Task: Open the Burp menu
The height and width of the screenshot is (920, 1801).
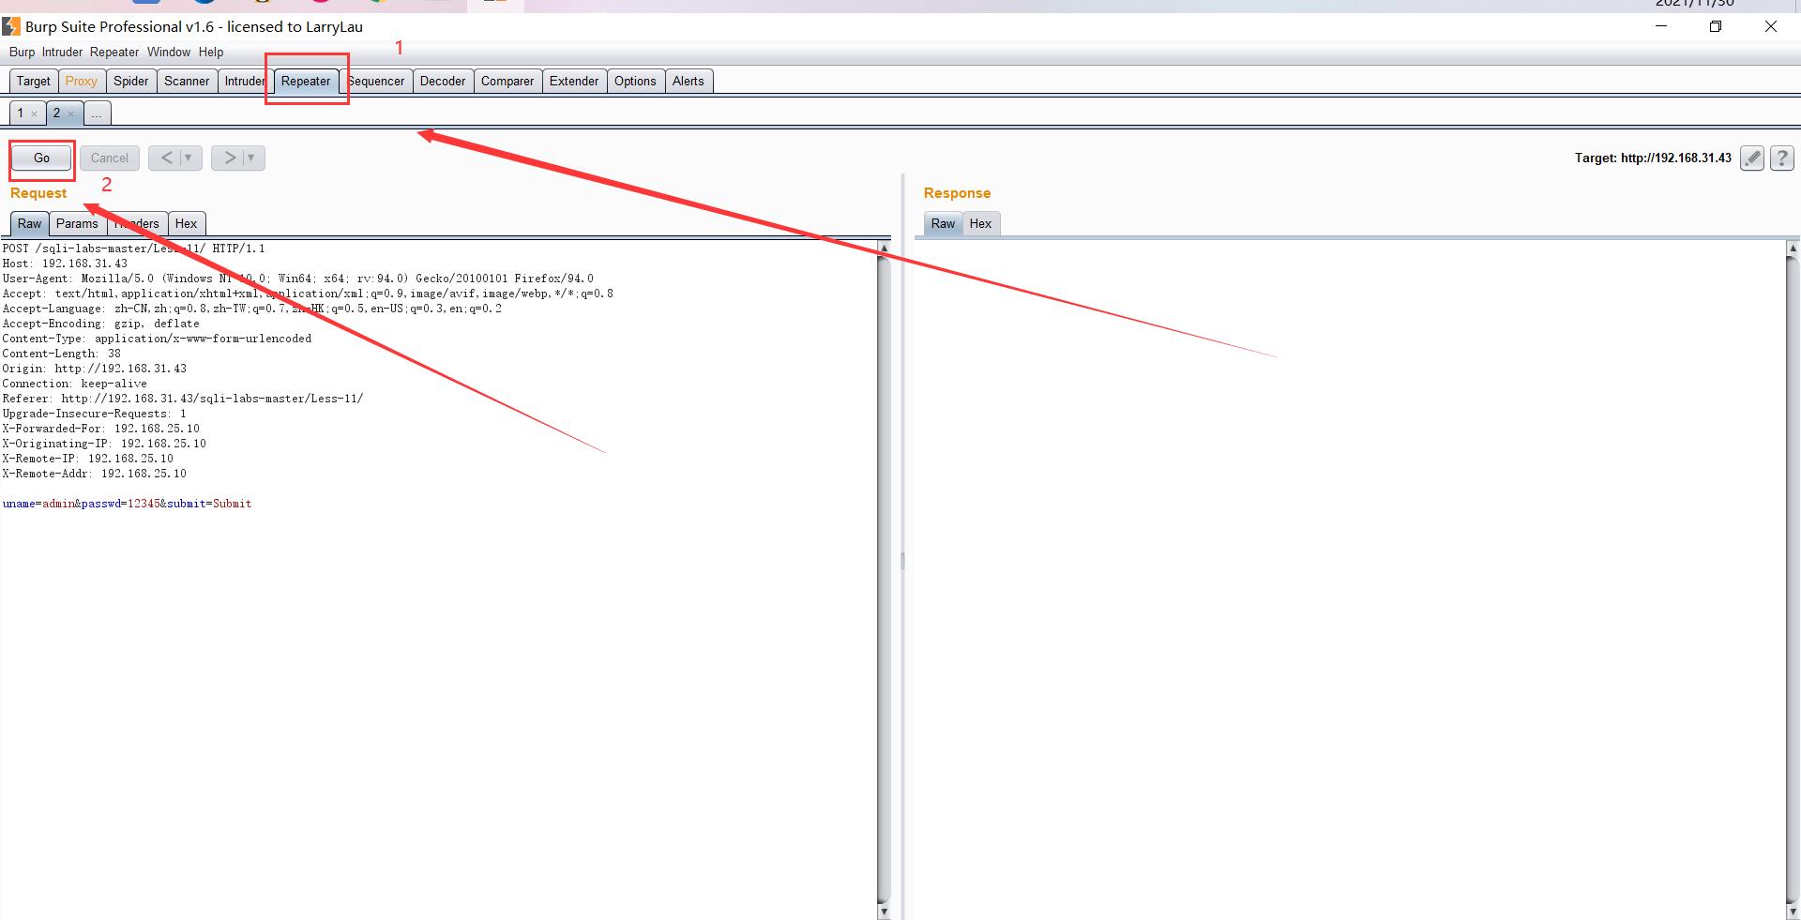Action: point(22,52)
